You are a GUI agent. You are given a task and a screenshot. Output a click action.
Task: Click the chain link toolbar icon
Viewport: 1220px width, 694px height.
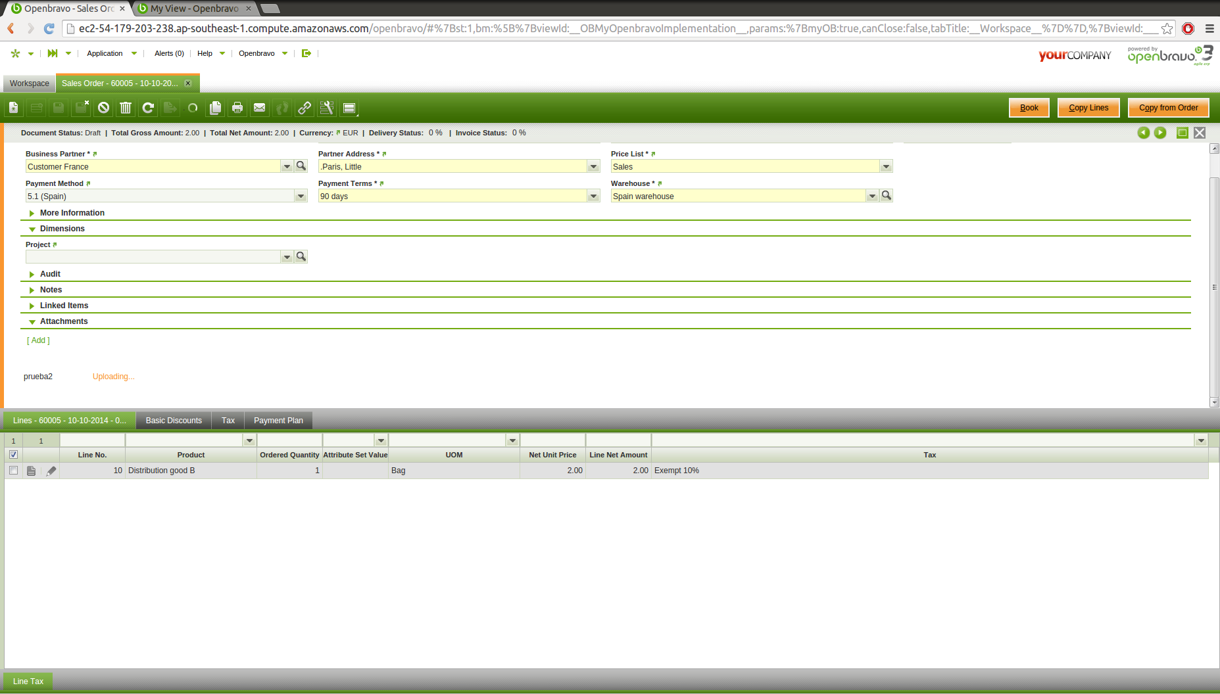pos(304,108)
